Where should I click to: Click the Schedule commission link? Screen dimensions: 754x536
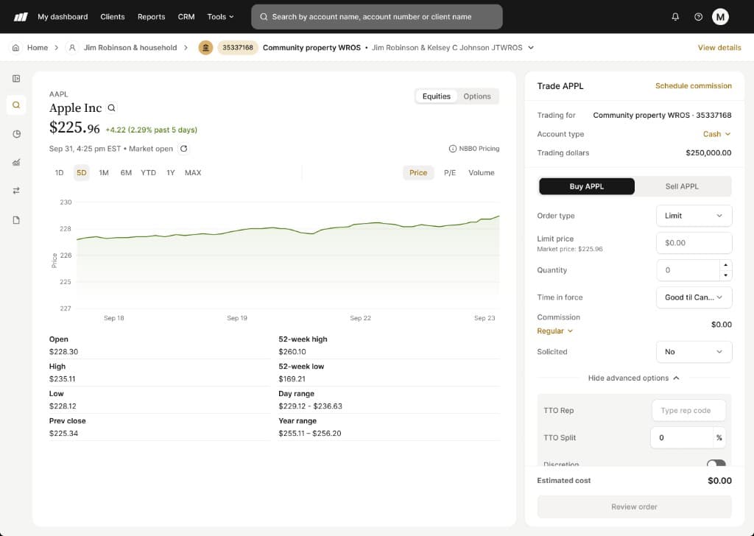694,86
